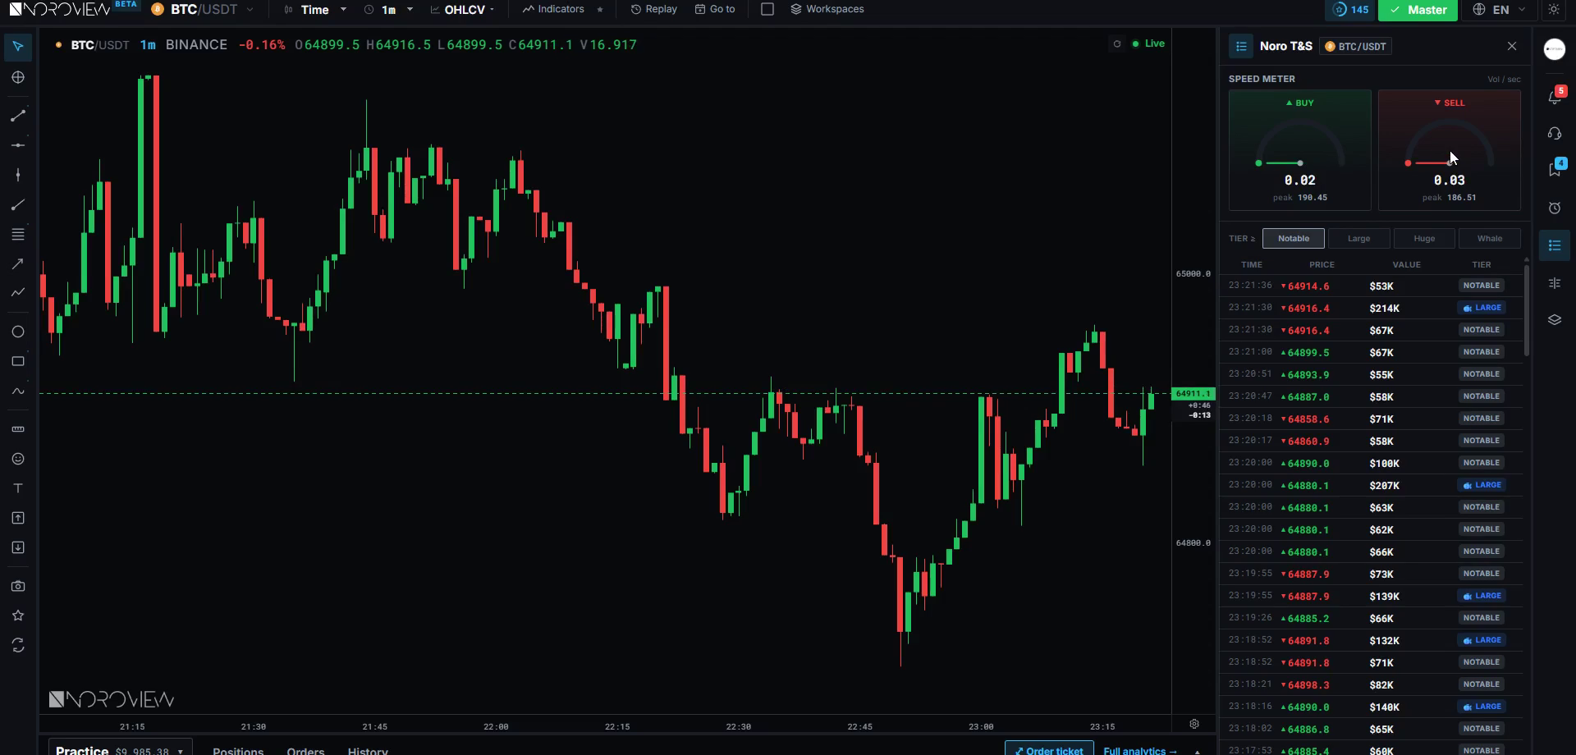Favorite the Indicators button with the star
Viewport: 1576px width, 755px height.
pyautogui.click(x=600, y=10)
